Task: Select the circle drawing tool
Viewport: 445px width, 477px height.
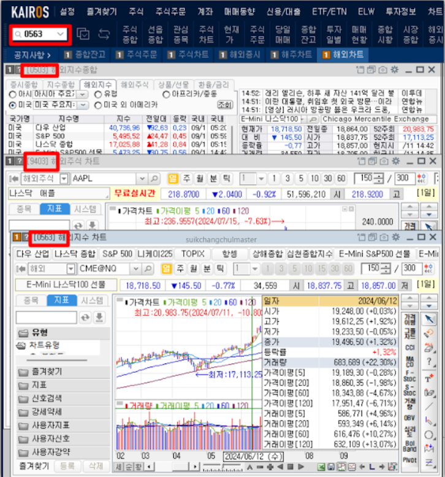Action: click(428, 435)
